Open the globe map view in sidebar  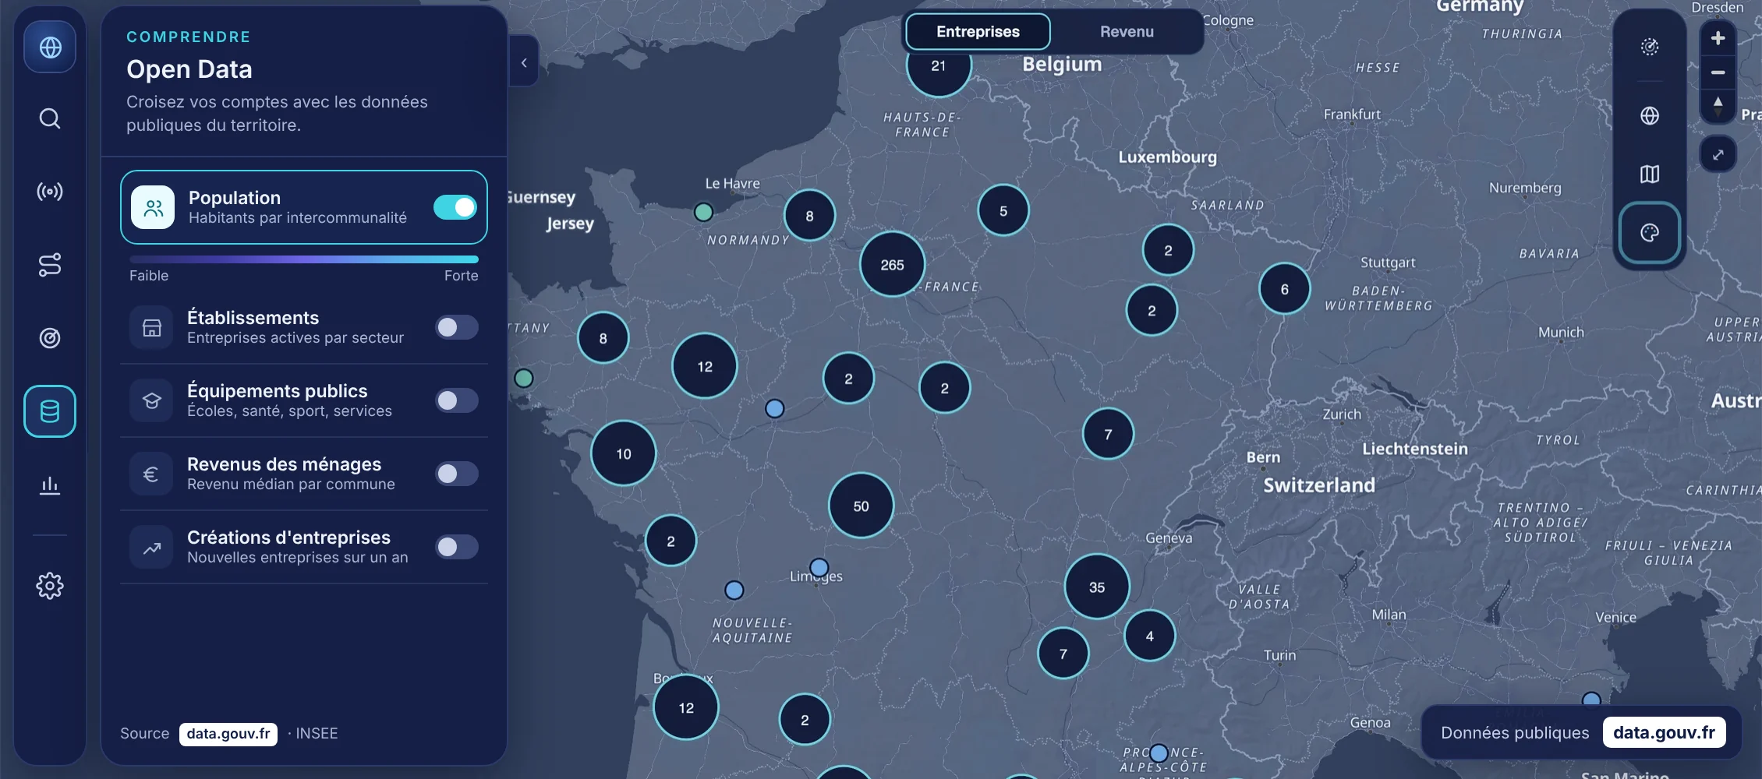click(x=50, y=48)
